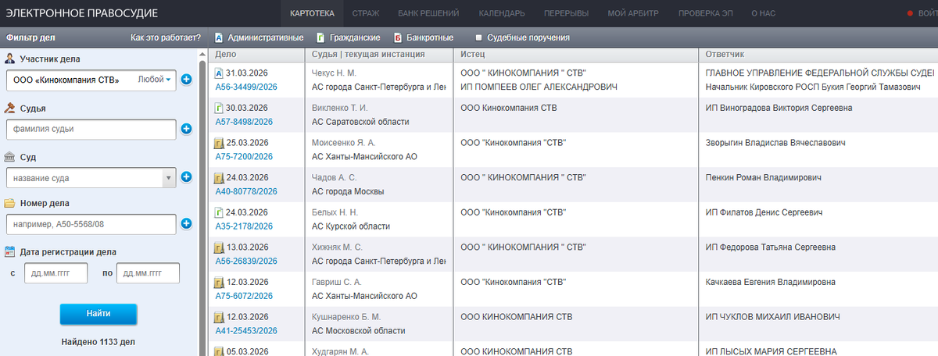The height and width of the screenshot is (356, 938).
Task: Open the Как это работает? link
Action: pos(166,37)
